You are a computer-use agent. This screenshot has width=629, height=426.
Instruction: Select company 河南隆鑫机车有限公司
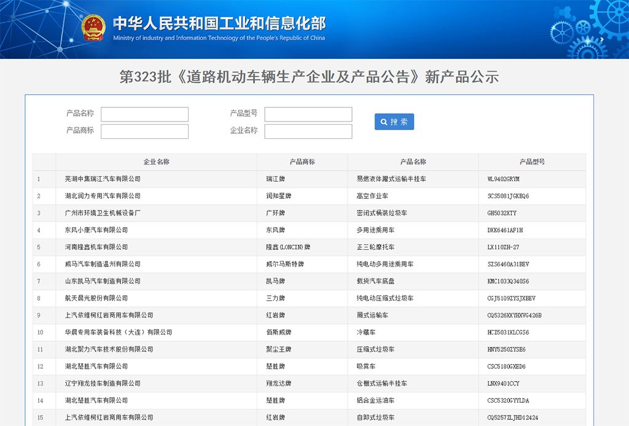pyautogui.click(x=96, y=247)
